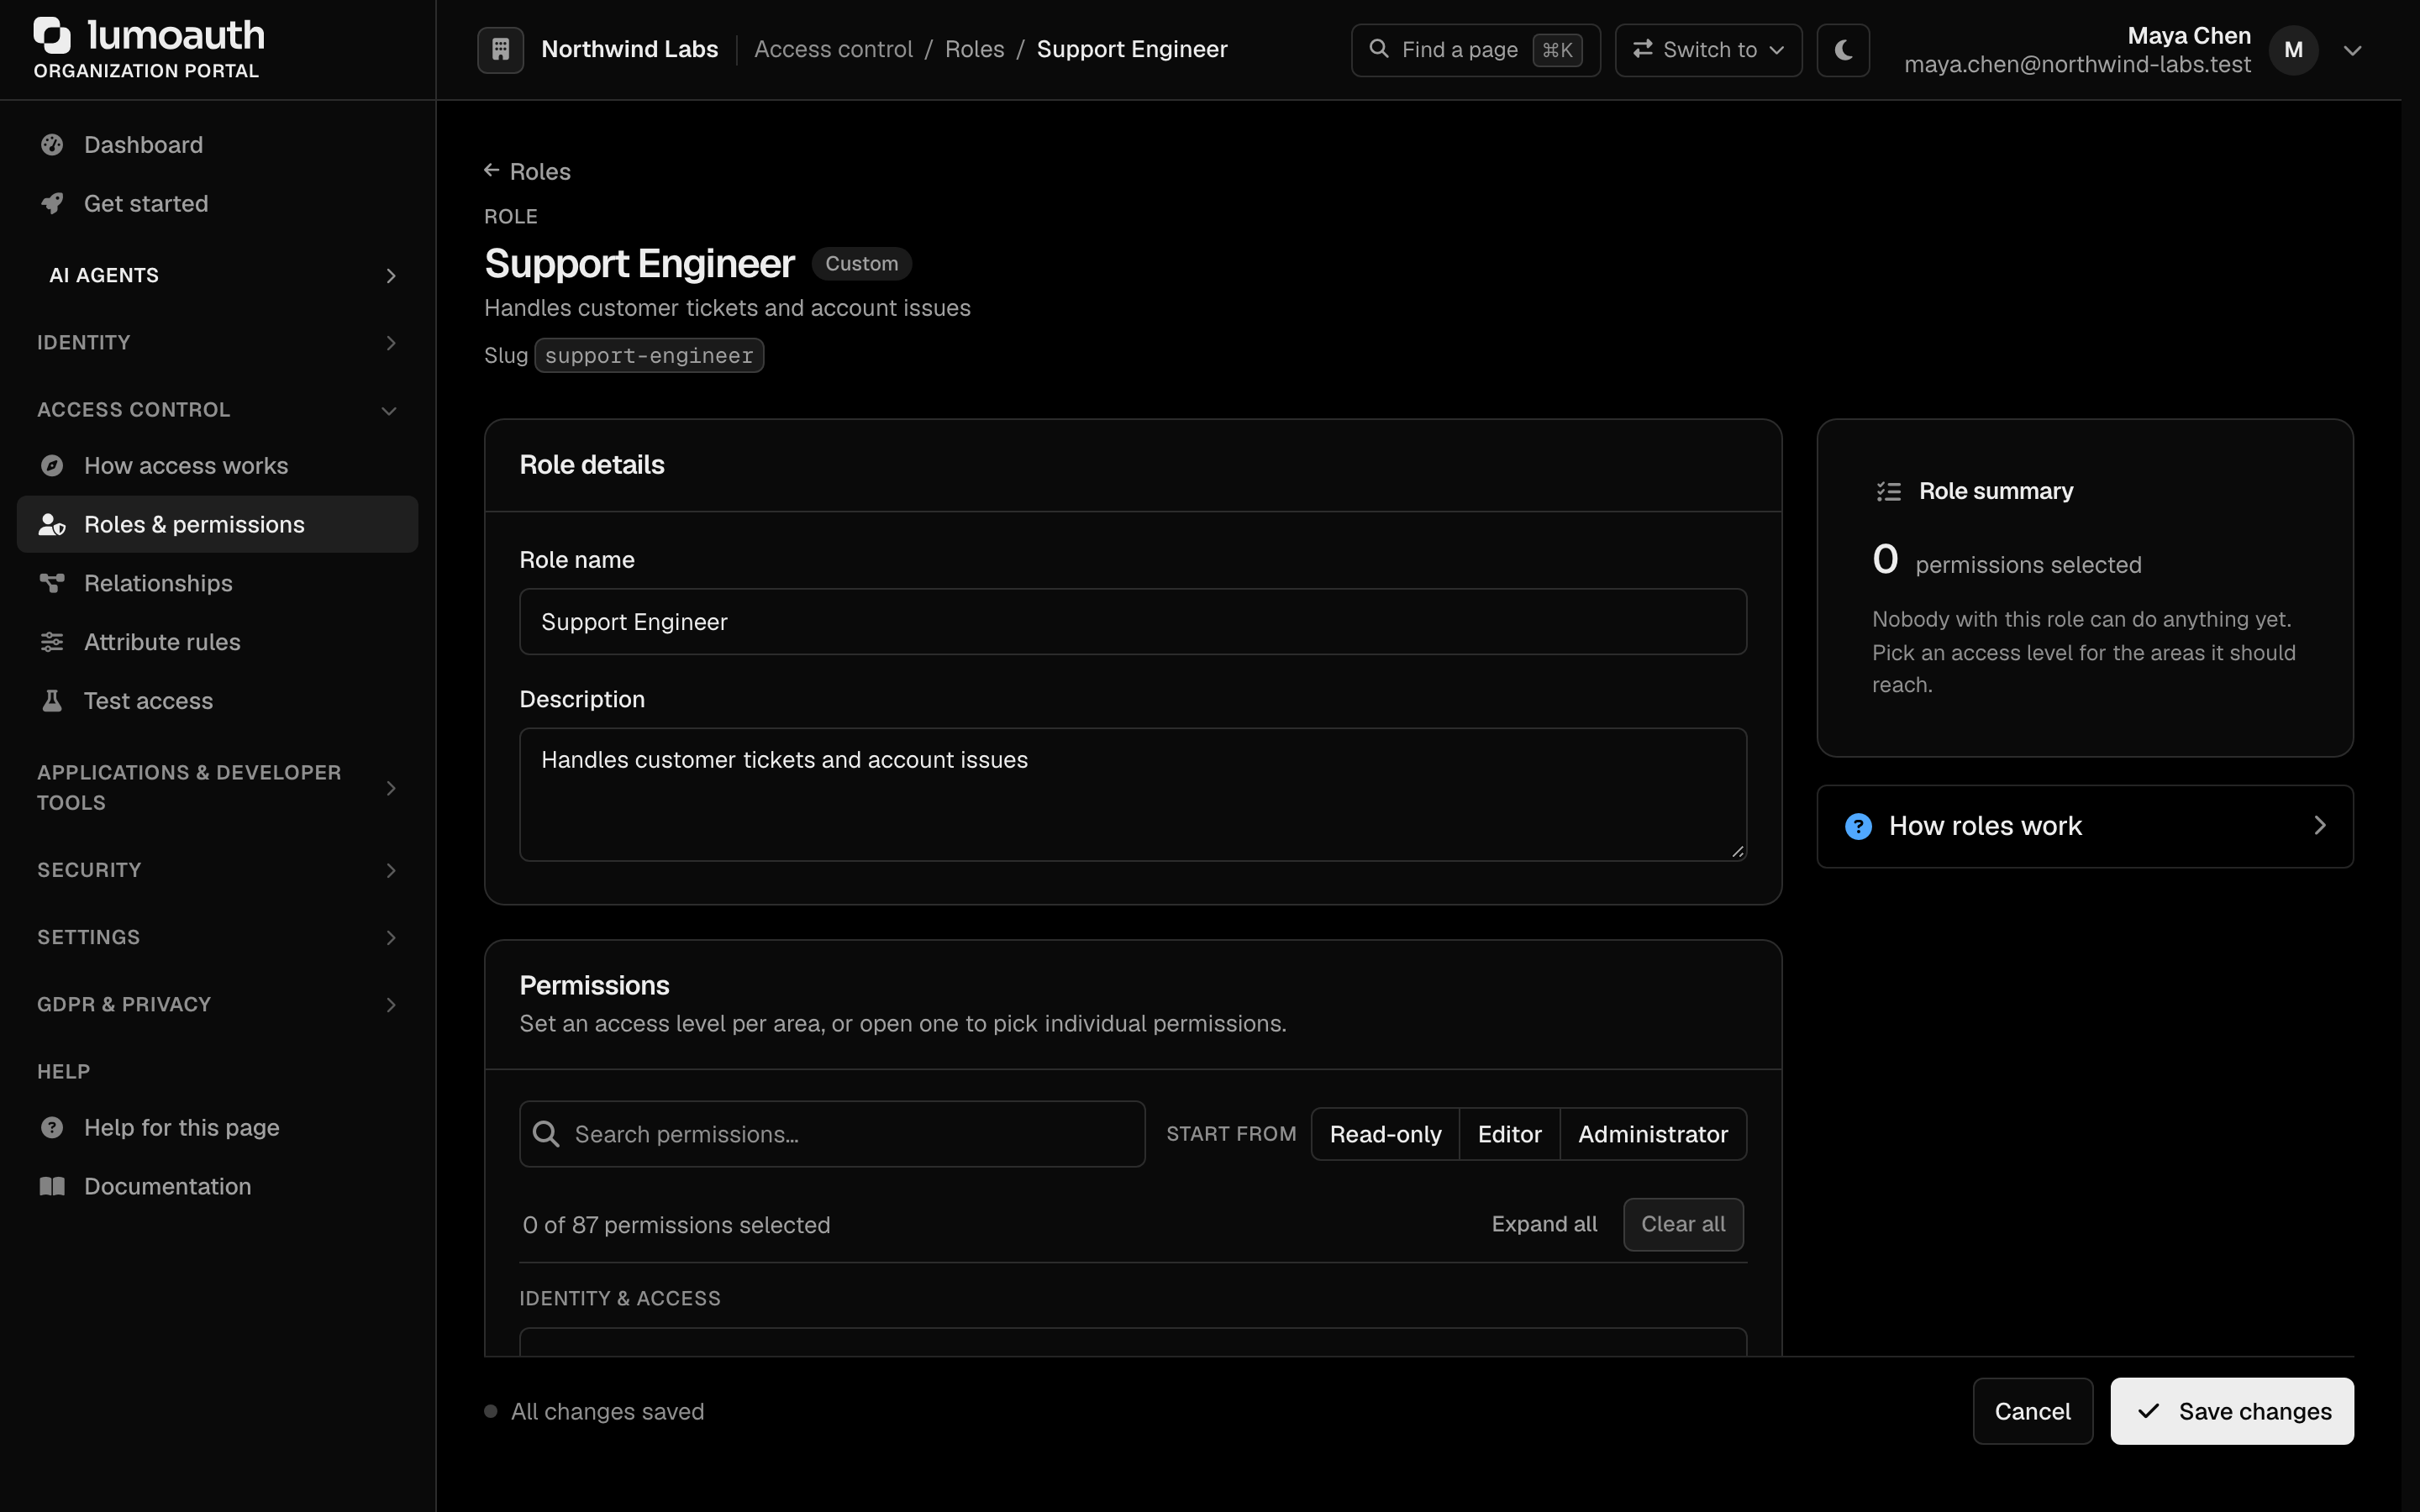The image size is (2420, 1512).
Task: Open Dashboard from the sidebar
Action: [217, 145]
